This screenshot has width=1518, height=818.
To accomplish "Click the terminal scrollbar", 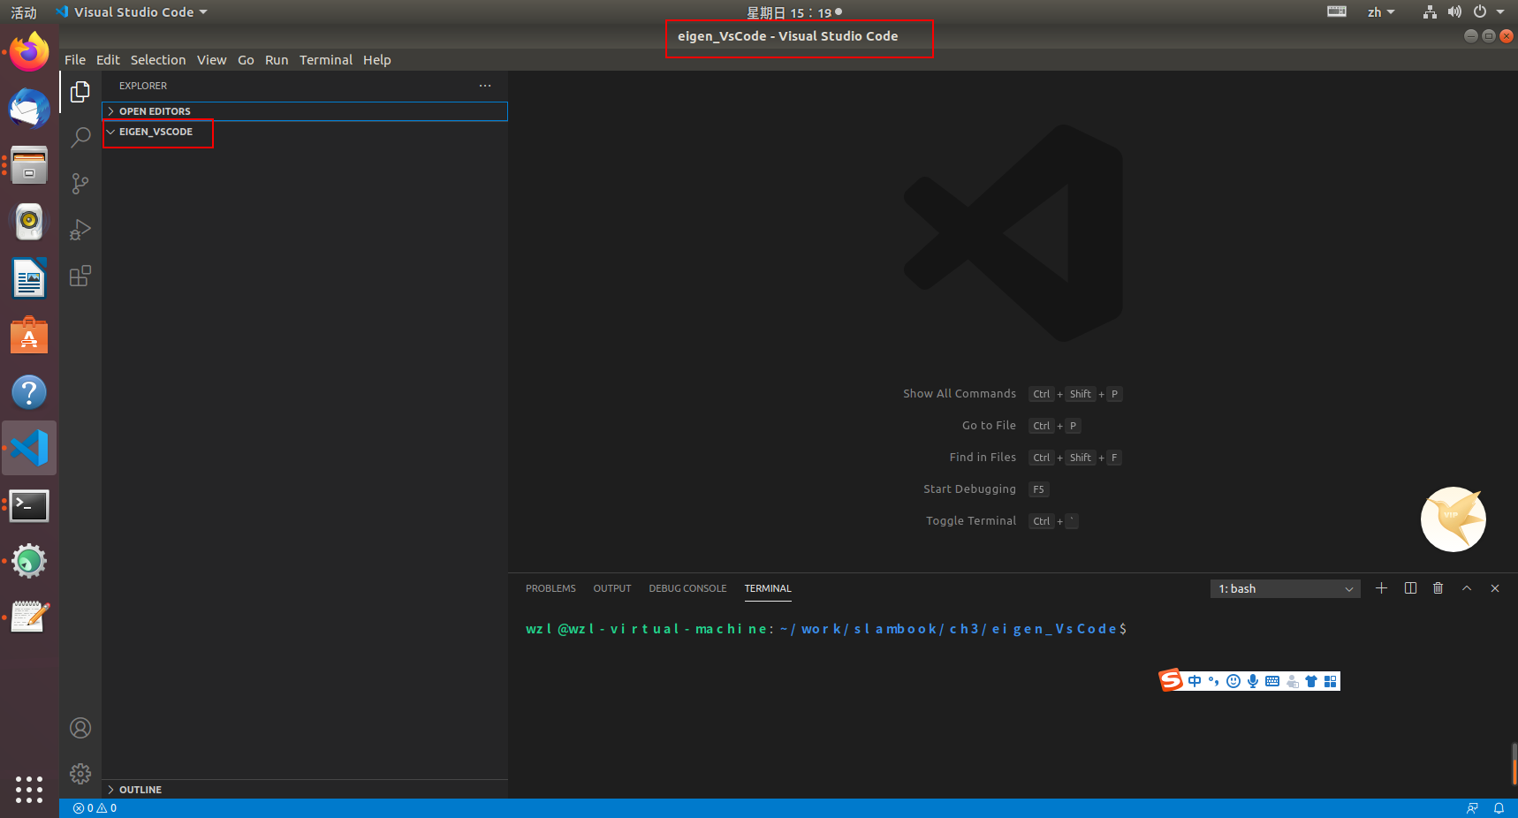I will [x=1514, y=764].
